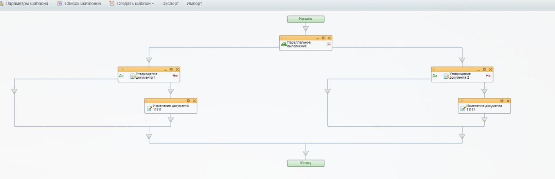Collapse the Утверждение документа 2 block
555x179 pixels.
click(478, 69)
